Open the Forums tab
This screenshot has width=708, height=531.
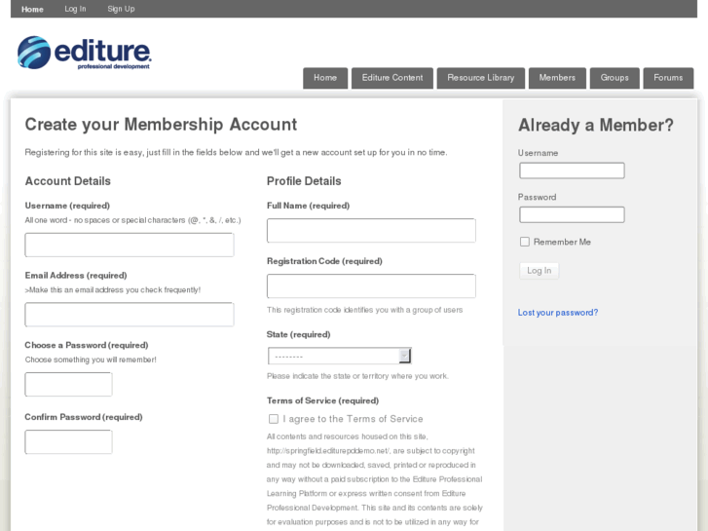point(668,78)
